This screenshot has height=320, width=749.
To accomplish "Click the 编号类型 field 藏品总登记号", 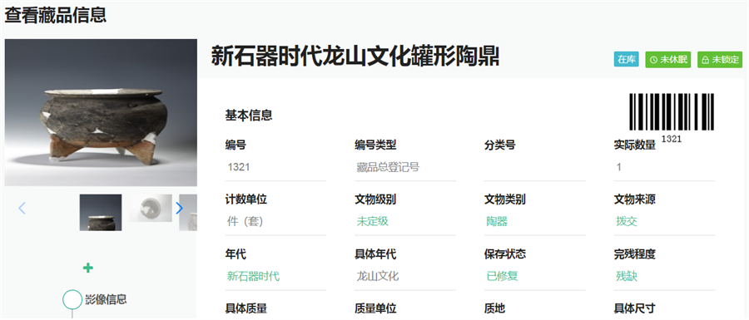I will click(x=405, y=167).
